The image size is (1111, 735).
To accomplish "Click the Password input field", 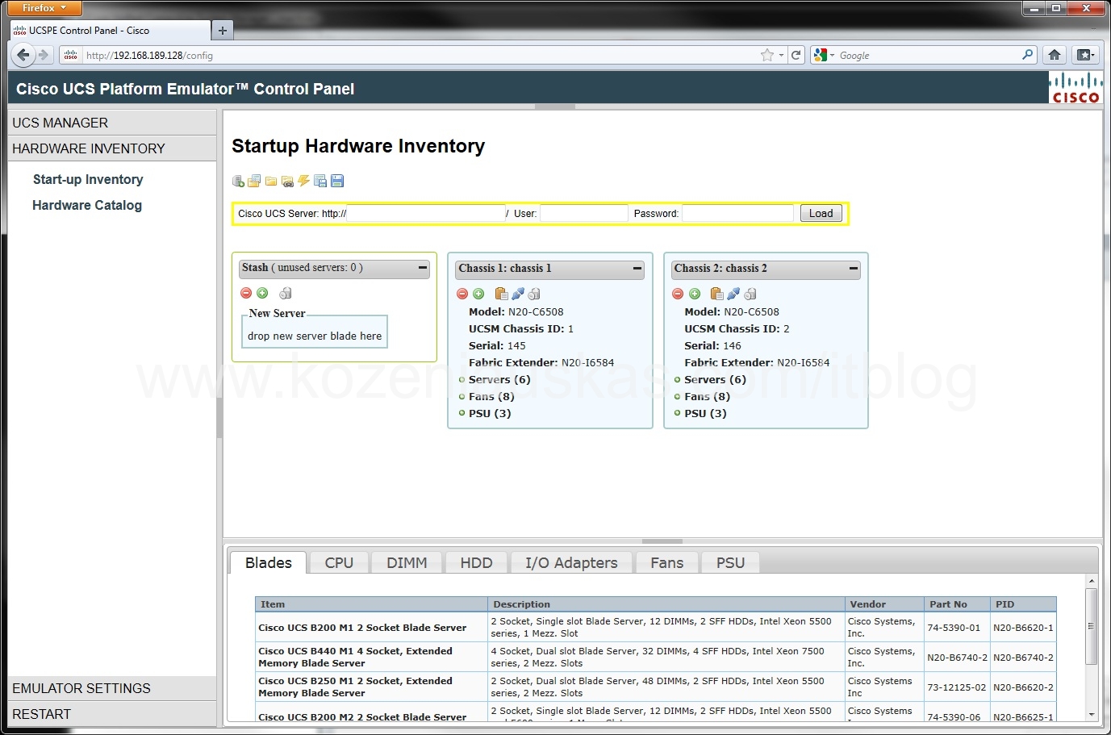I will 737,213.
